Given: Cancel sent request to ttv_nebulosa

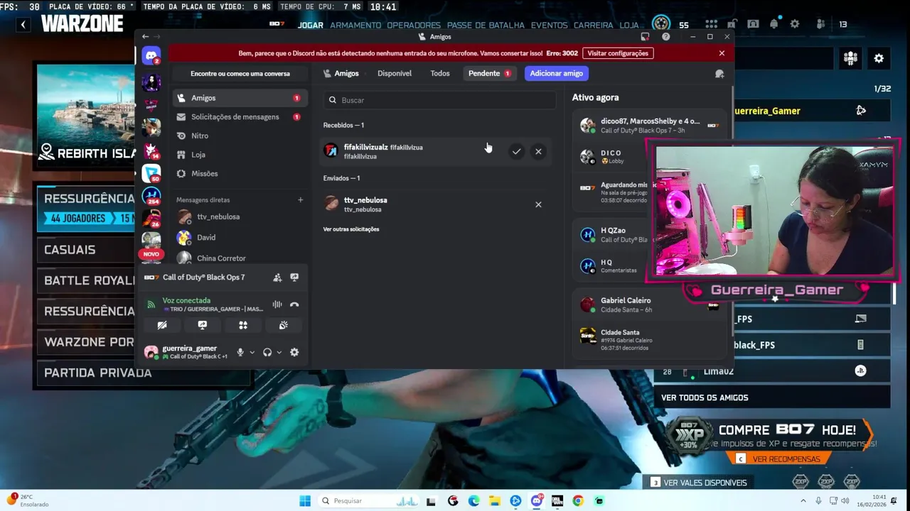Looking at the screenshot, I should [538, 204].
